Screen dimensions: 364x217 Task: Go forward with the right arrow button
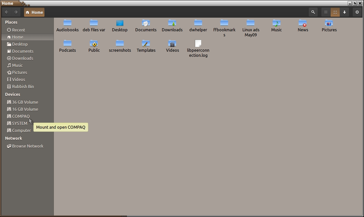(x=16, y=12)
